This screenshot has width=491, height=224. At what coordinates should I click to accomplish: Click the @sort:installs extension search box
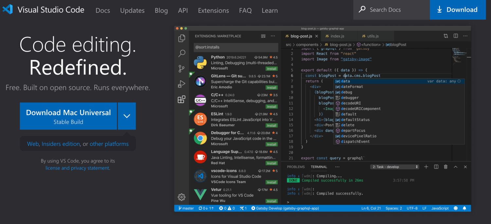(x=236, y=47)
